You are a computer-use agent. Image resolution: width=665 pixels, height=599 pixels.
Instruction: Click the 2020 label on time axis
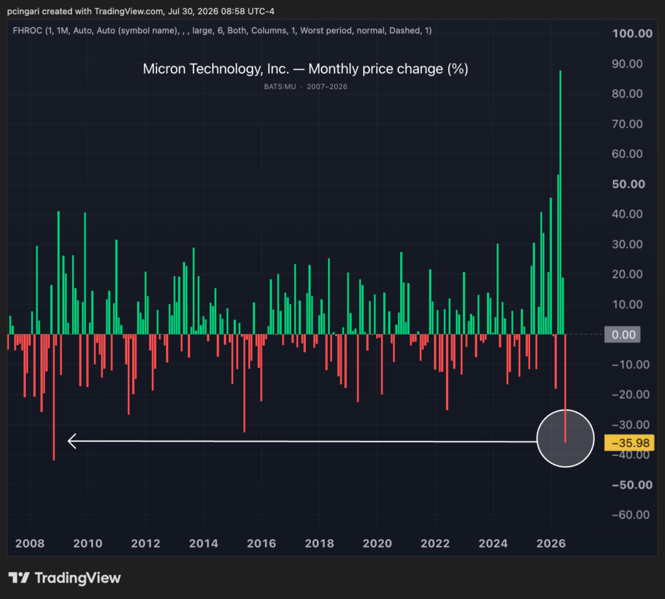point(377,543)
